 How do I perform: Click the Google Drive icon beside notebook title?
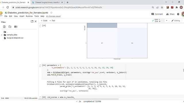[x=6, y=13]
